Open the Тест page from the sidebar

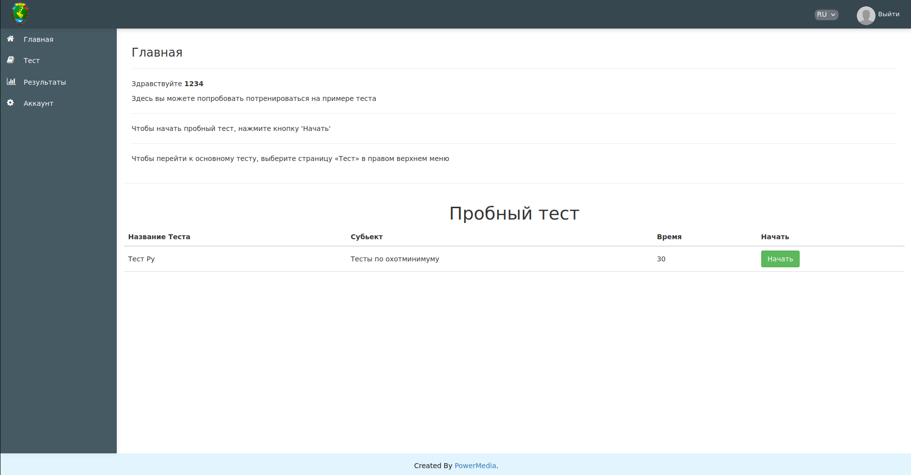click(x=32, y=60)
